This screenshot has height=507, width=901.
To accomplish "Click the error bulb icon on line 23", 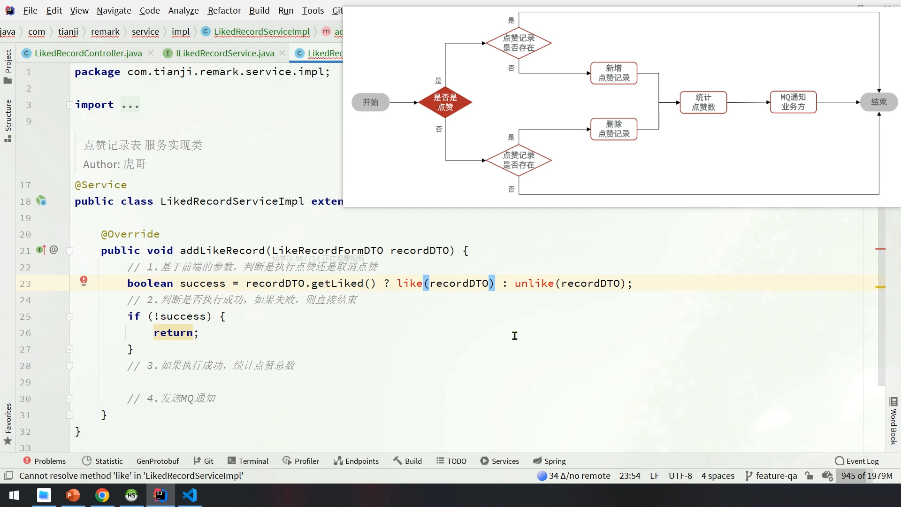I will point(84,281).
